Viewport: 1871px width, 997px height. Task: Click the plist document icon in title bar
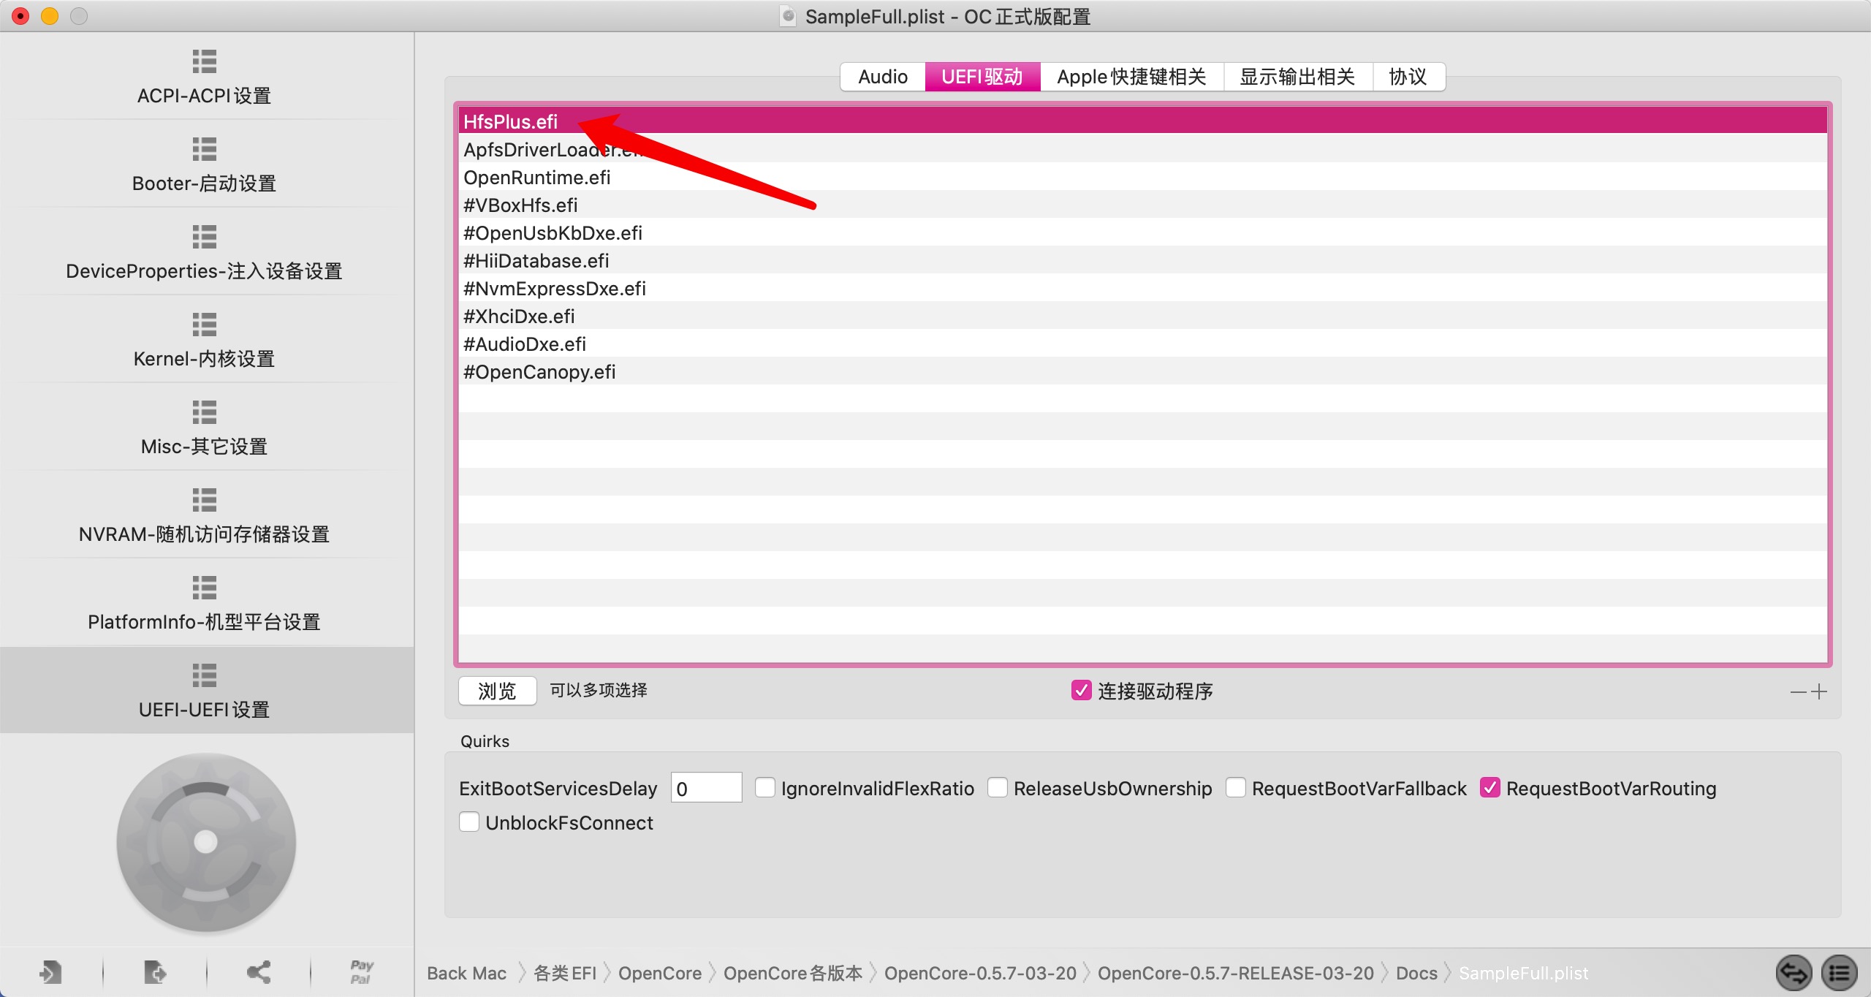click(x=789, y=16)
